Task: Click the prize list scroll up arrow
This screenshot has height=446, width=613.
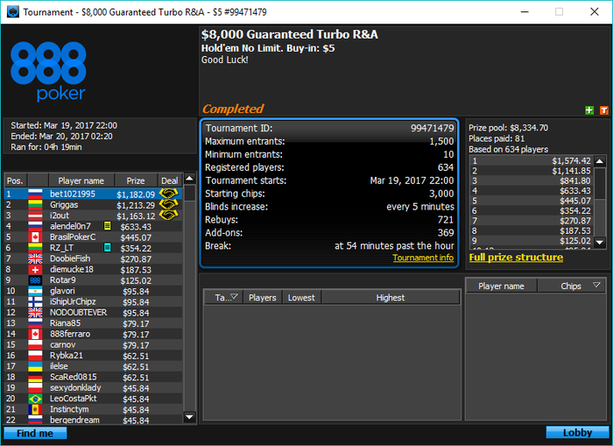Action: click(600, 161)
